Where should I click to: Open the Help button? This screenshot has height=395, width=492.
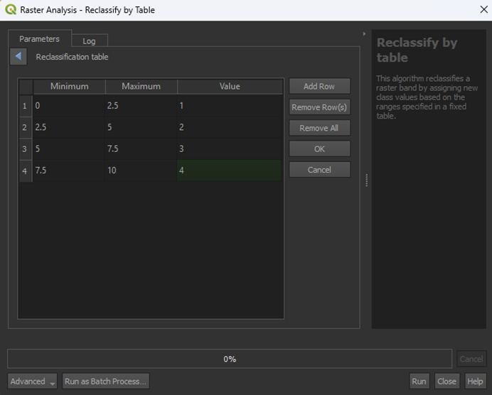pyautogui.click(x=475, y=382)
